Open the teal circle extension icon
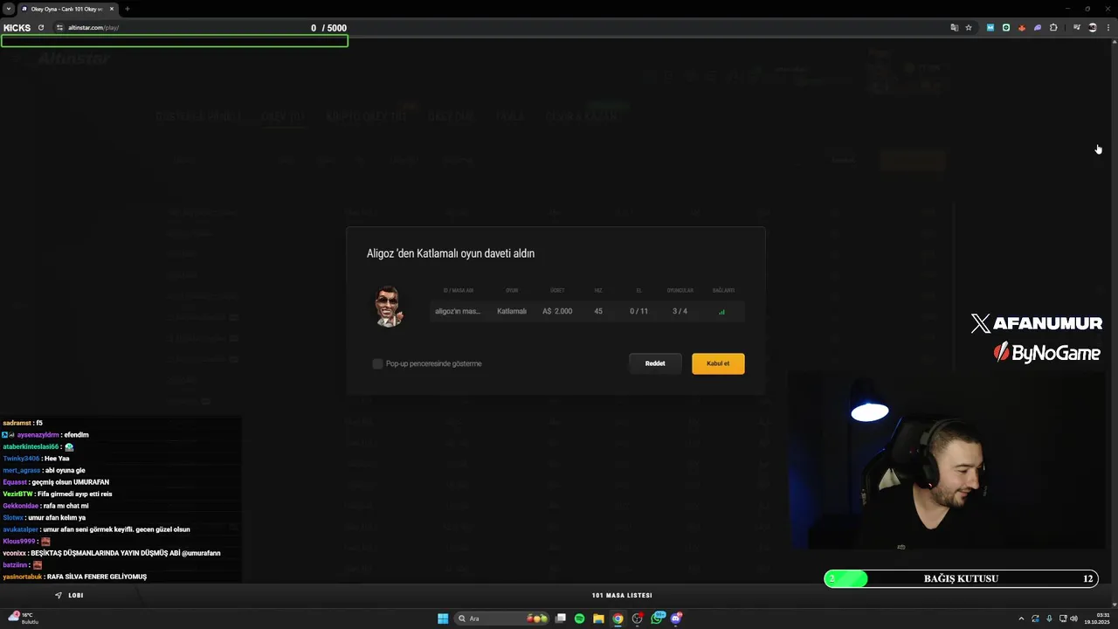Viewport: 1118px width, 629px height. [1006, 28]
